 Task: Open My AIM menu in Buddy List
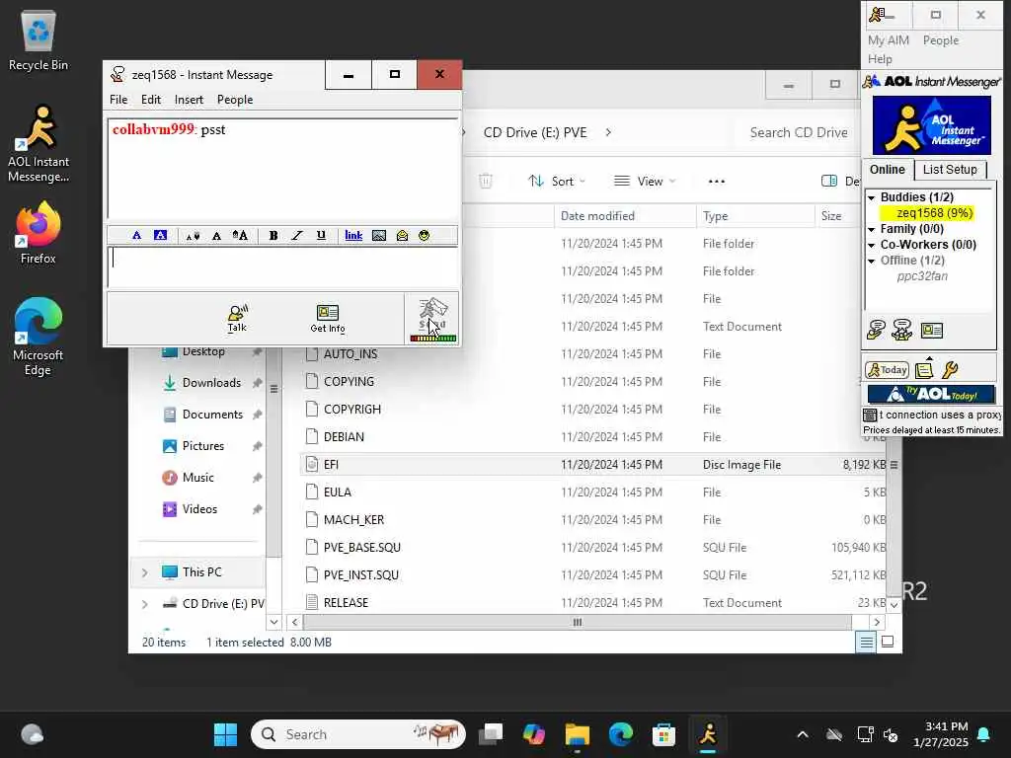tap(888, 39)
